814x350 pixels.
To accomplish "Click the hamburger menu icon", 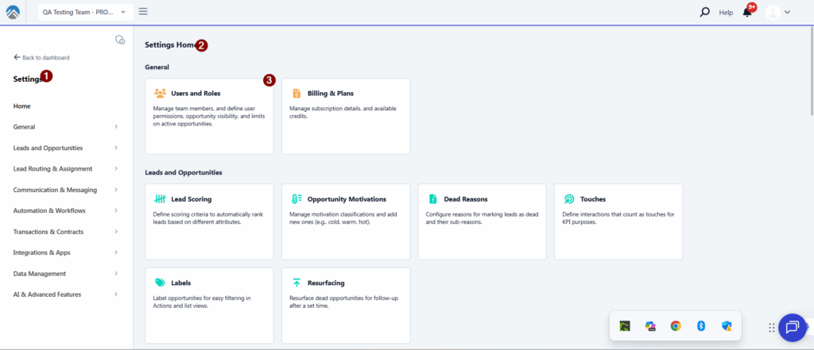I will click(143, 11).
